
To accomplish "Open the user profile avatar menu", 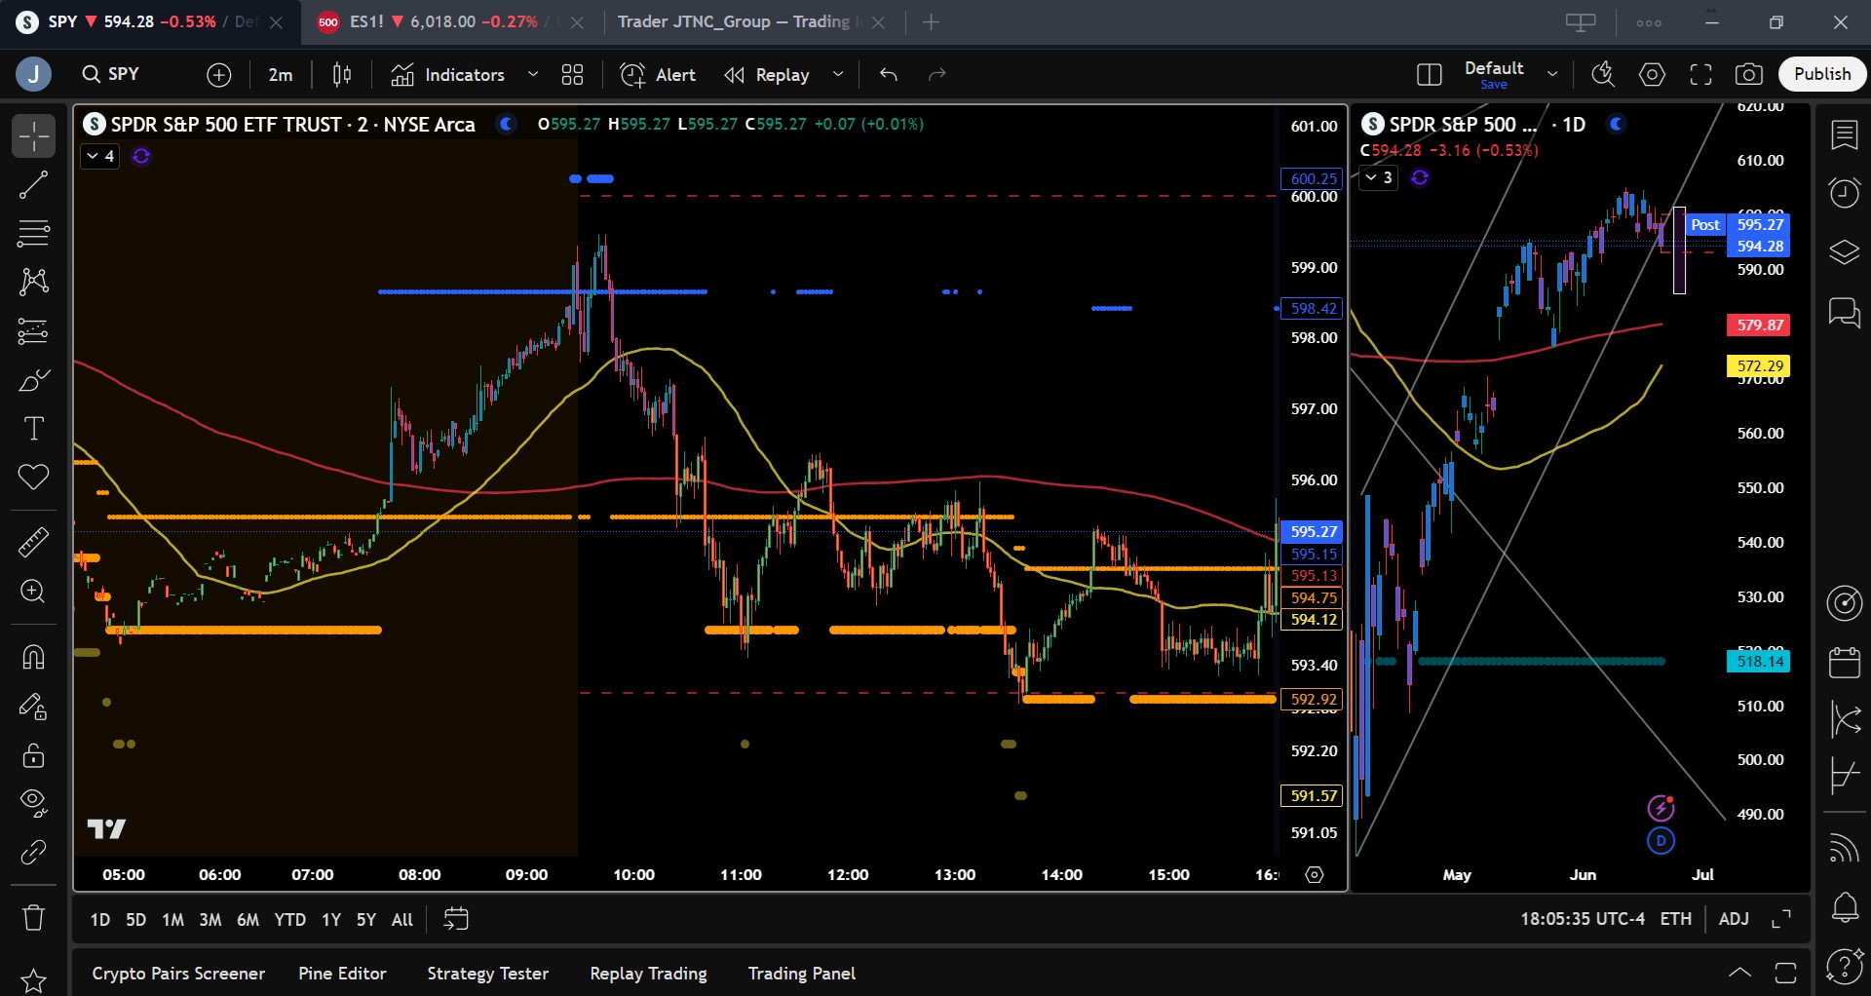I will click(33, 74).
